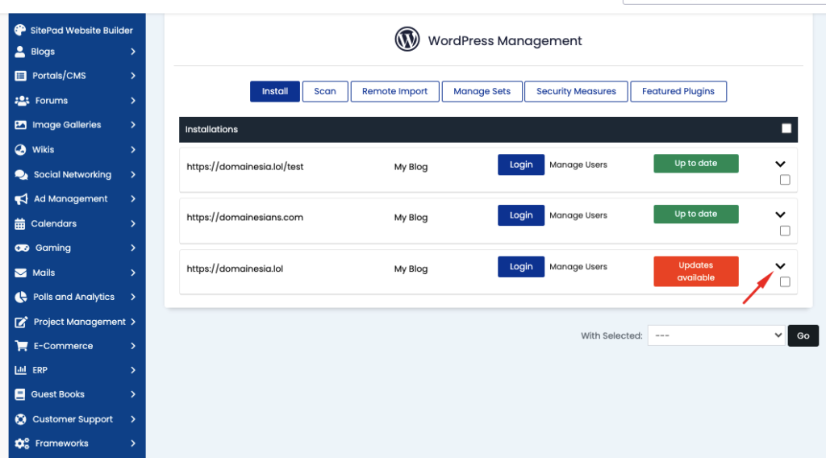Open Manage Users for https://domainesia.lol row
Viewport: 826px width, 458px height.
[578, 267]
